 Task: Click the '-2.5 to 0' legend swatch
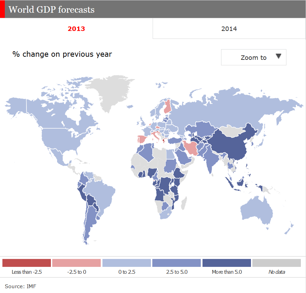pos(76,262)
